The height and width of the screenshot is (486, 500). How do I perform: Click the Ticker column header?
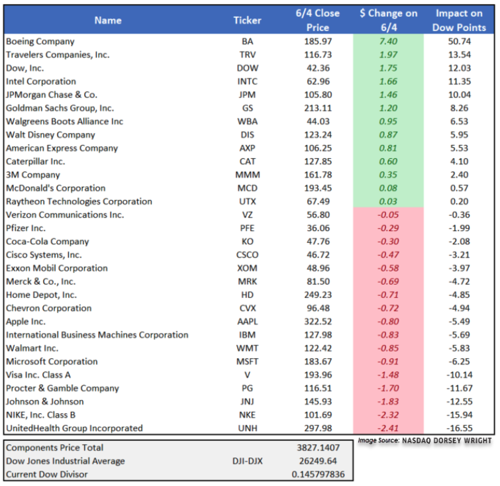(248, 21)
